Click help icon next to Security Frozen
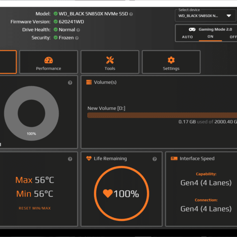 tap(77, 38)
